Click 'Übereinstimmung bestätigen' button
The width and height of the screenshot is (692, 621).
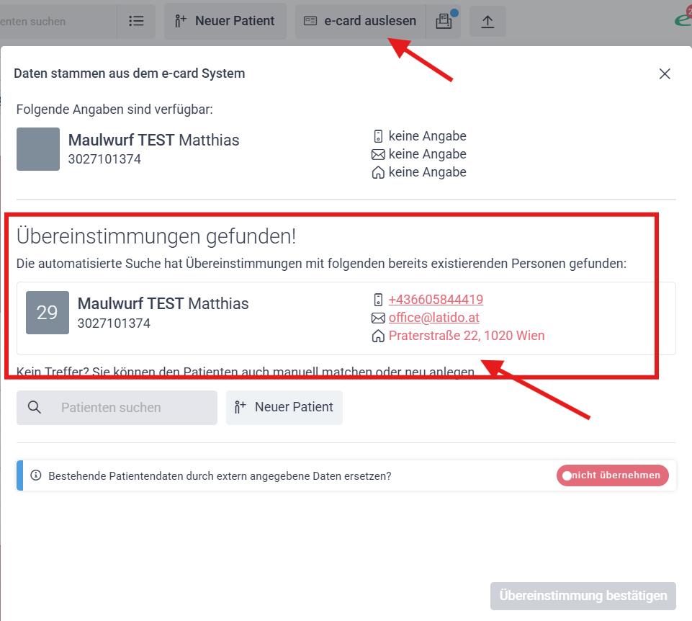[x=583, y=596]
